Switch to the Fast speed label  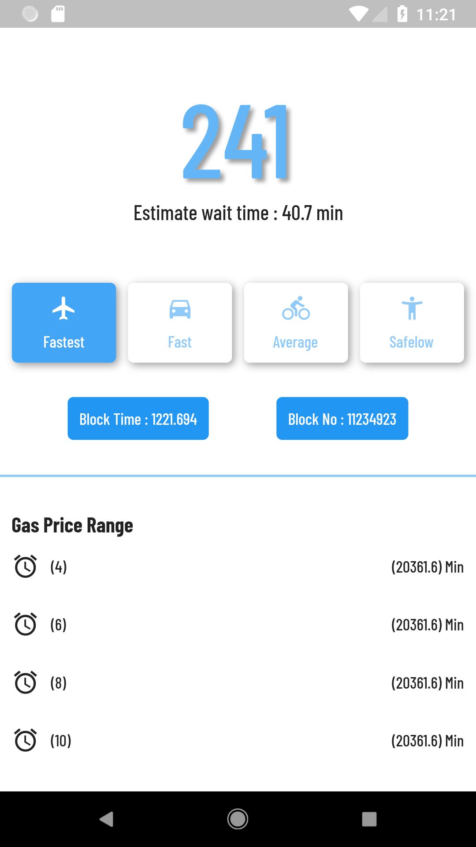coord(180,342)
